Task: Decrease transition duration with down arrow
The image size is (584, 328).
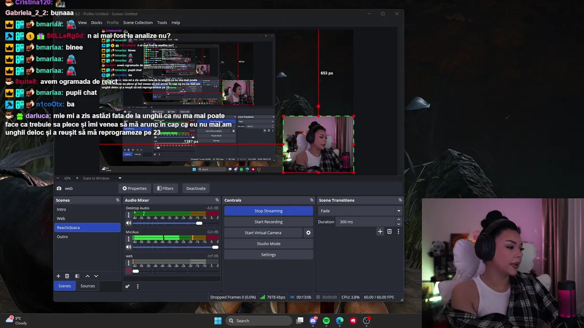Action: point(399,224)
